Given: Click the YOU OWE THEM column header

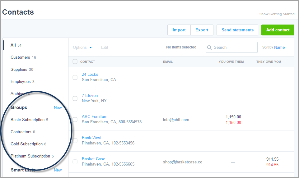Looking at the screenshot, I should (x=231, y=62).
